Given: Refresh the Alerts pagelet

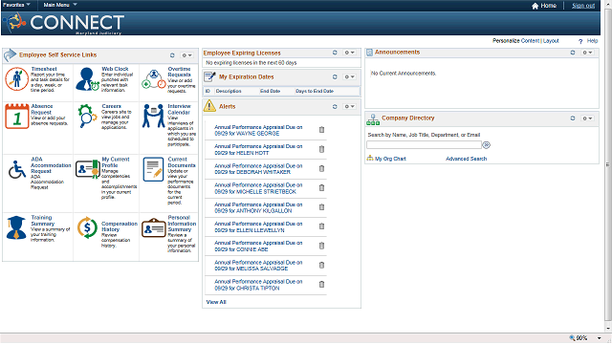Looking at the screenshot, I should point(335,106).
